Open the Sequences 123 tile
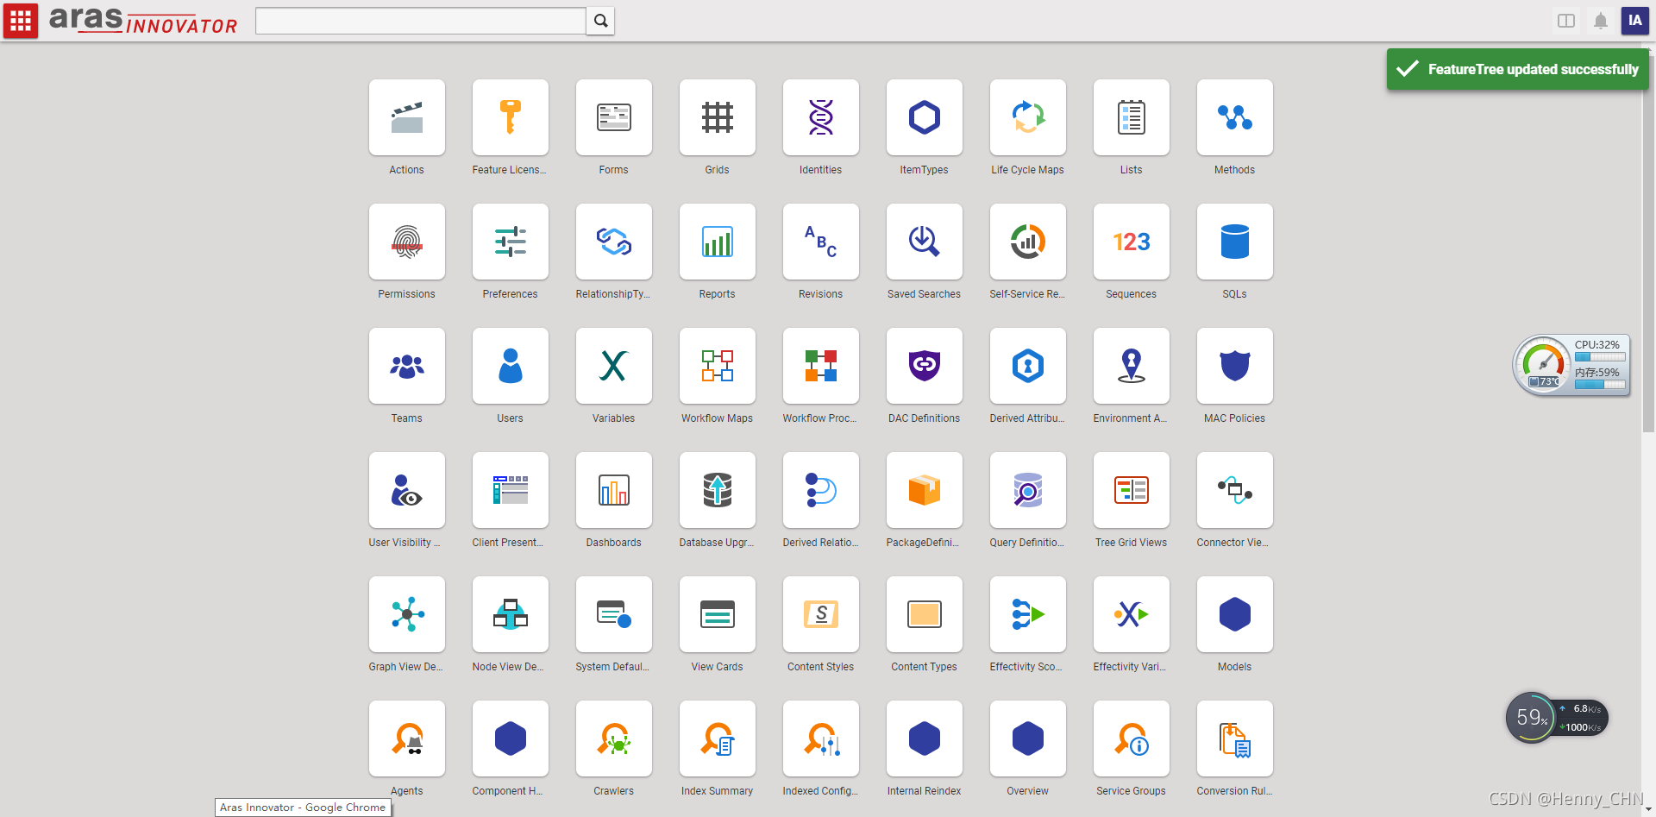1656x817 pixels. tap(1132, 242)
